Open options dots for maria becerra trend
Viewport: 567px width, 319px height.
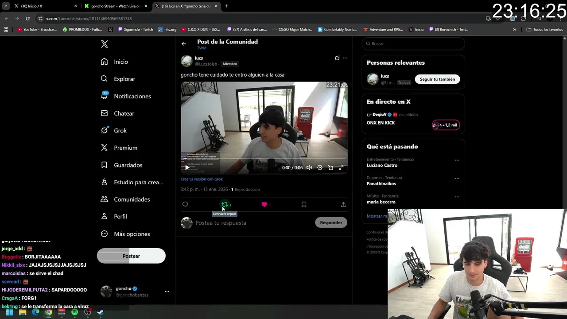pos(457,197)
